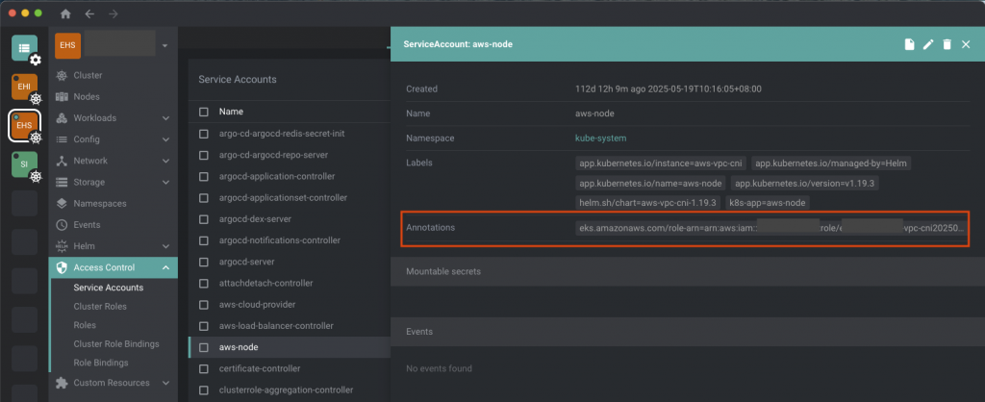985x402 pixels.
Task: Close the aws-node details panel
Action: point(966,44)
